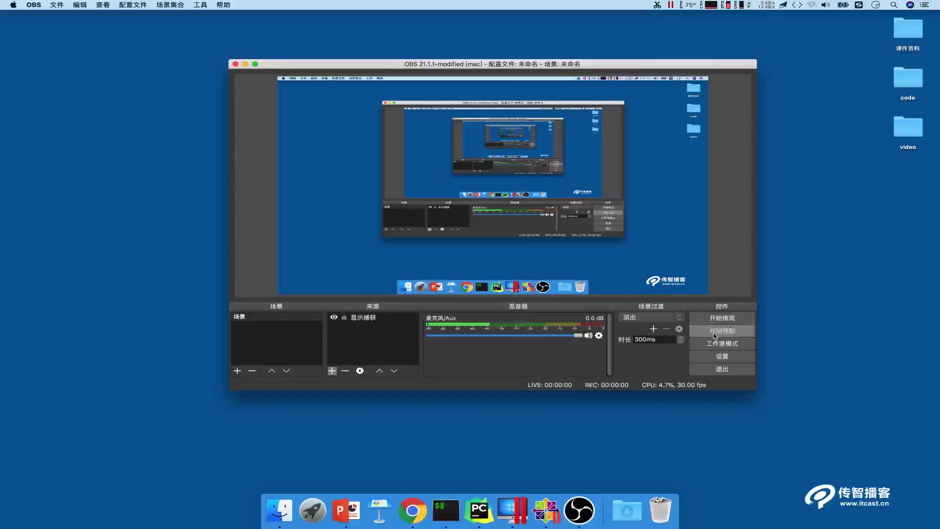Open Notification Center list icon

coord(924,5)
